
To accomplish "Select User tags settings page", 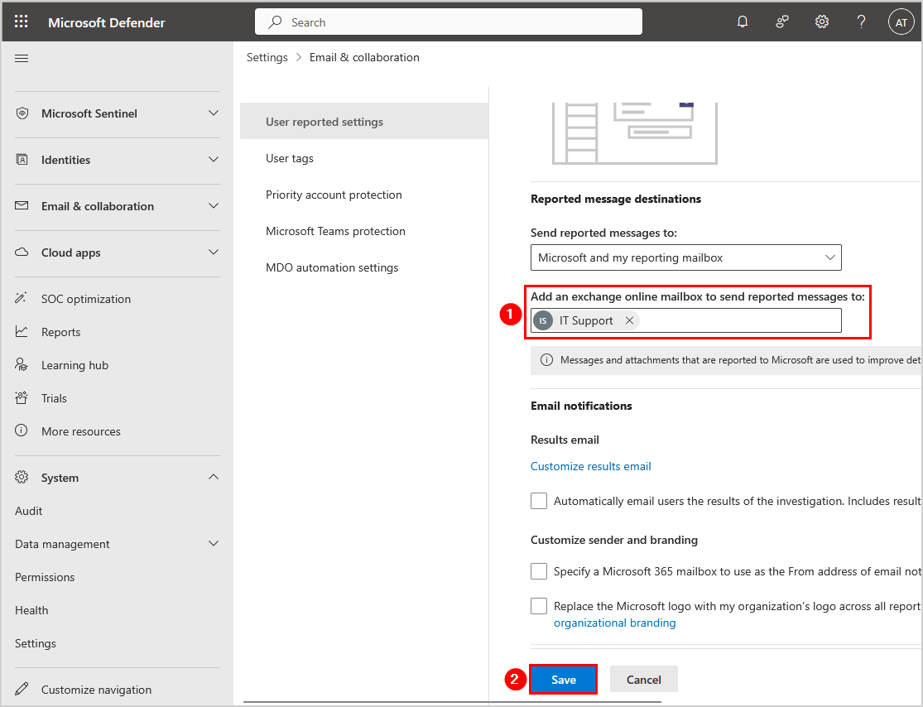I will point(290,158).
